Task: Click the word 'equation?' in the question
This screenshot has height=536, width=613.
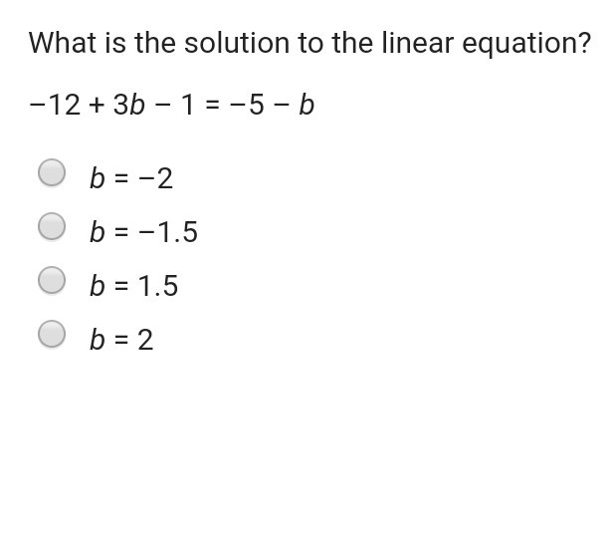Action: tap(534, 44)
